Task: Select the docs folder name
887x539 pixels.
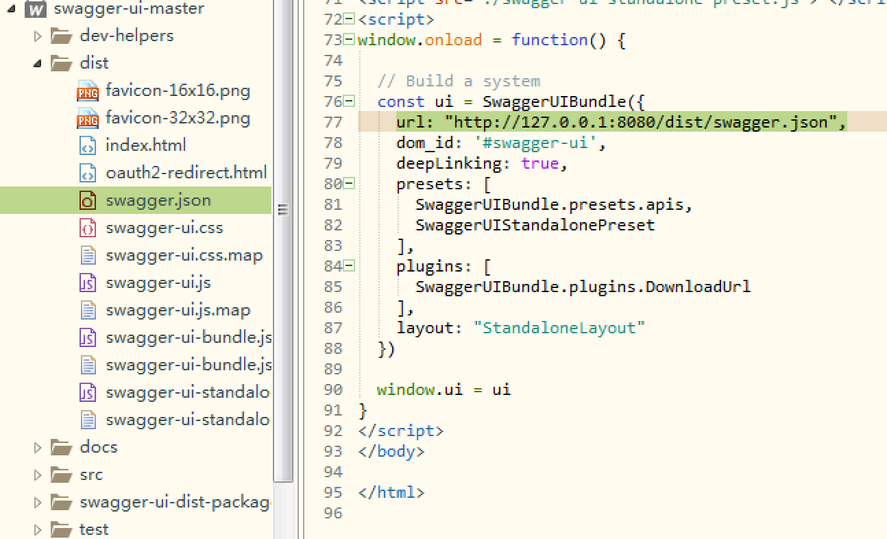Action: pos(99,447)
